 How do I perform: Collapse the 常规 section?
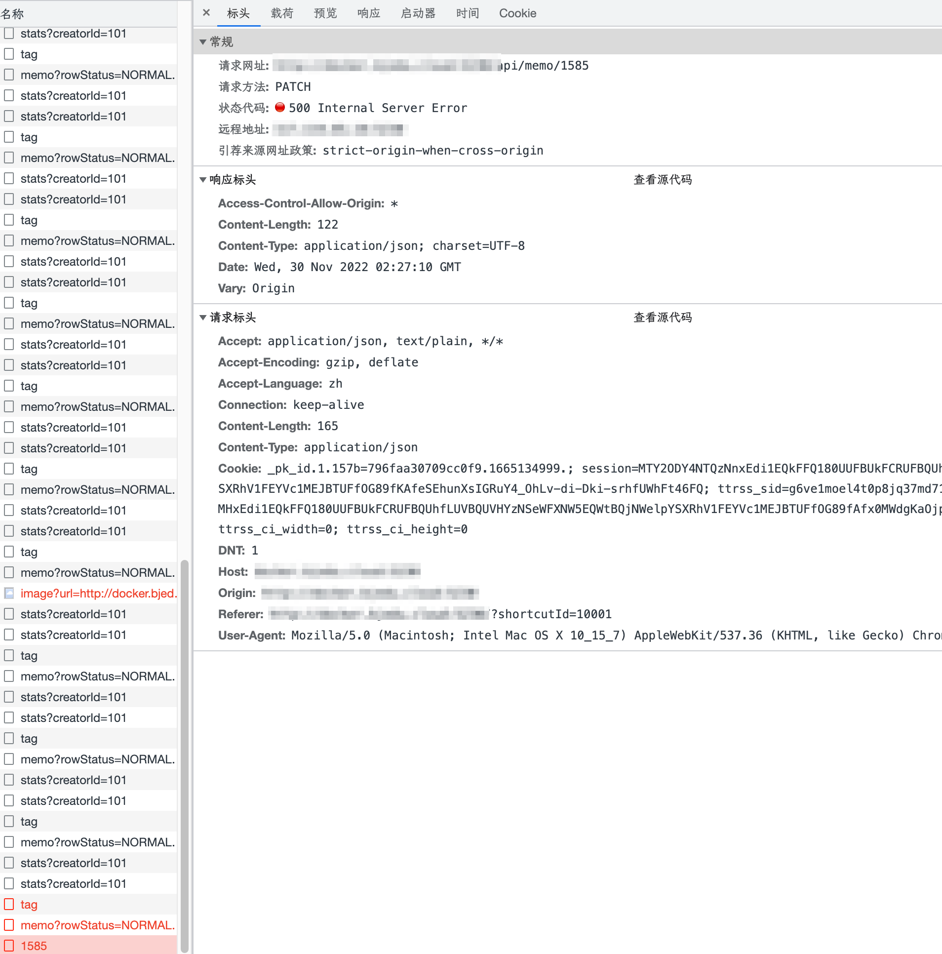point(202,42)
